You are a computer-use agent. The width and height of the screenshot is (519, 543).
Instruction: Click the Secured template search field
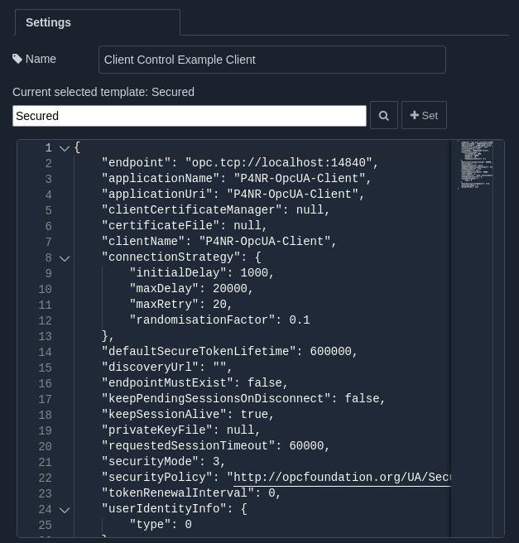[x=189, y=116]
